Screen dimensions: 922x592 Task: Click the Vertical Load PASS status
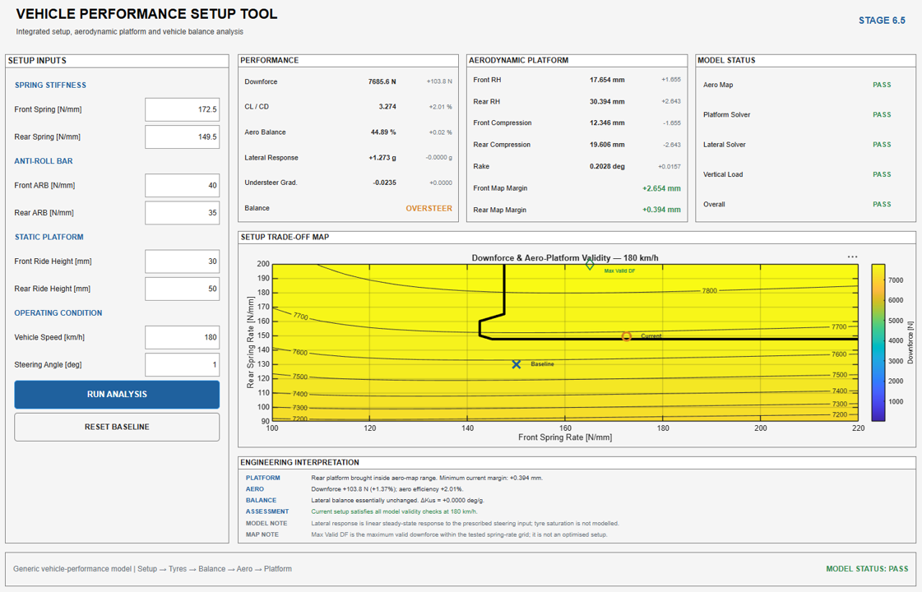pyautogui.click(x=882, y=174)
